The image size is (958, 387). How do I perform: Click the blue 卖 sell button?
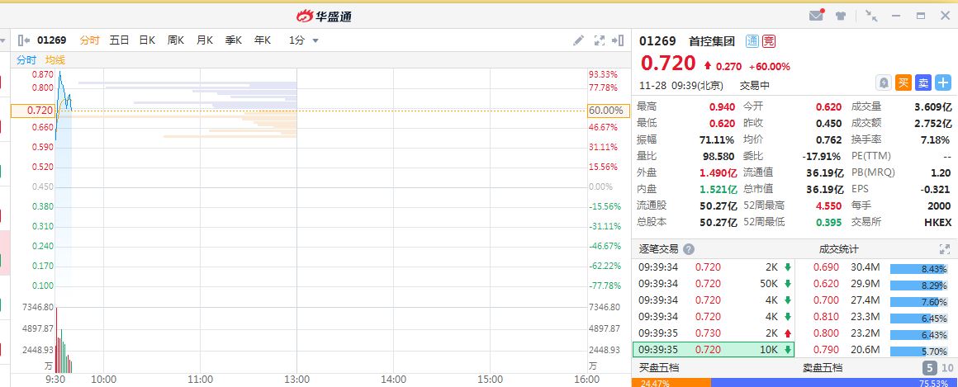pyautogui.click(x=923, y=83)
